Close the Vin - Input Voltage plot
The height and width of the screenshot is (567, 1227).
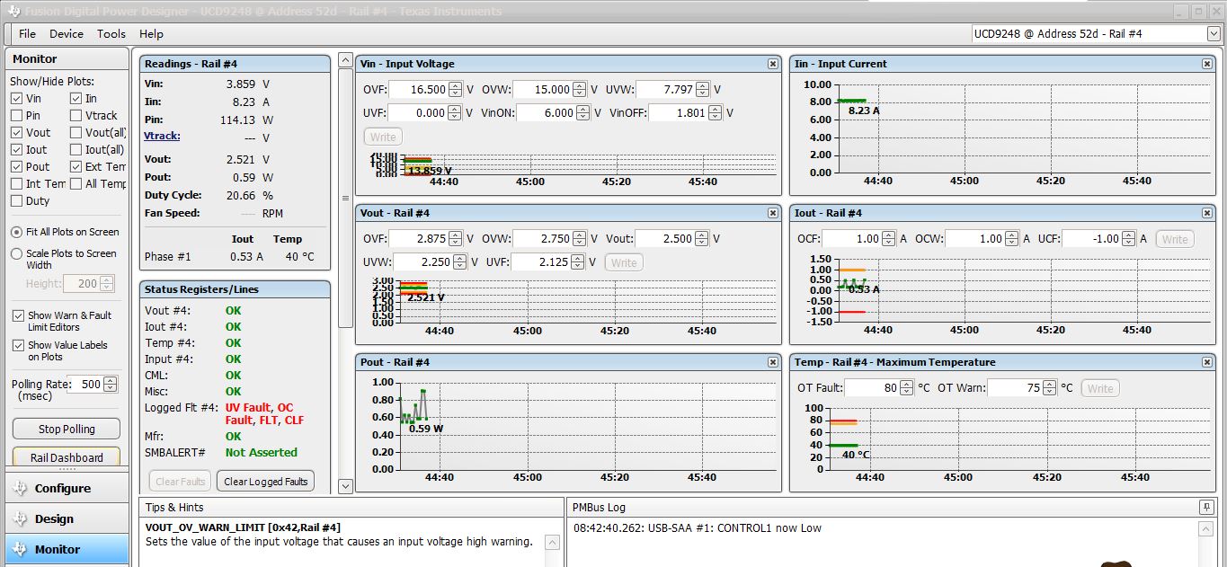pos(772,64)
